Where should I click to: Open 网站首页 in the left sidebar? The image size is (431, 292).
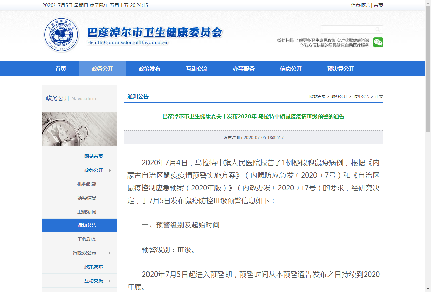click(x=94, y=156)
